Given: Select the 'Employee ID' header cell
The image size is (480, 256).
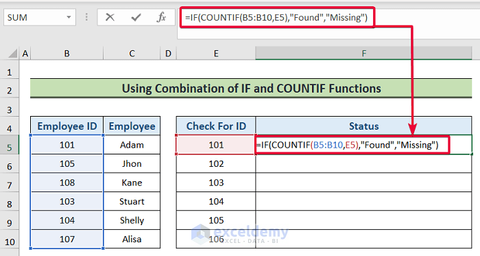Looking at the screenshot, I should (67, 126).
